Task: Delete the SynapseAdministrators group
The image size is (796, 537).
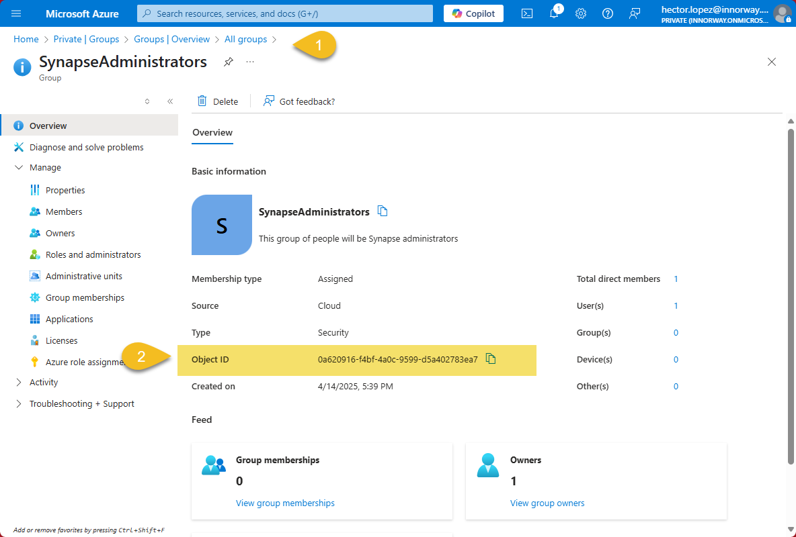Action: click(x=218, y=101)
